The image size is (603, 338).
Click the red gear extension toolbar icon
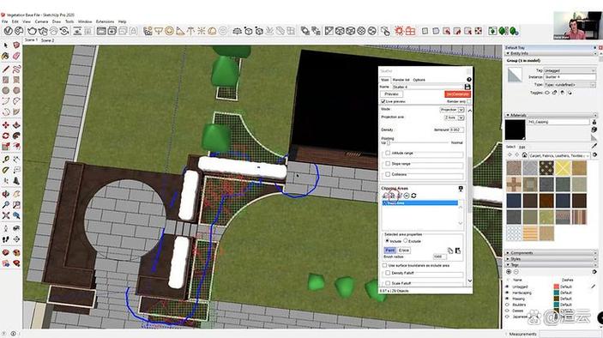coord(399,31)
